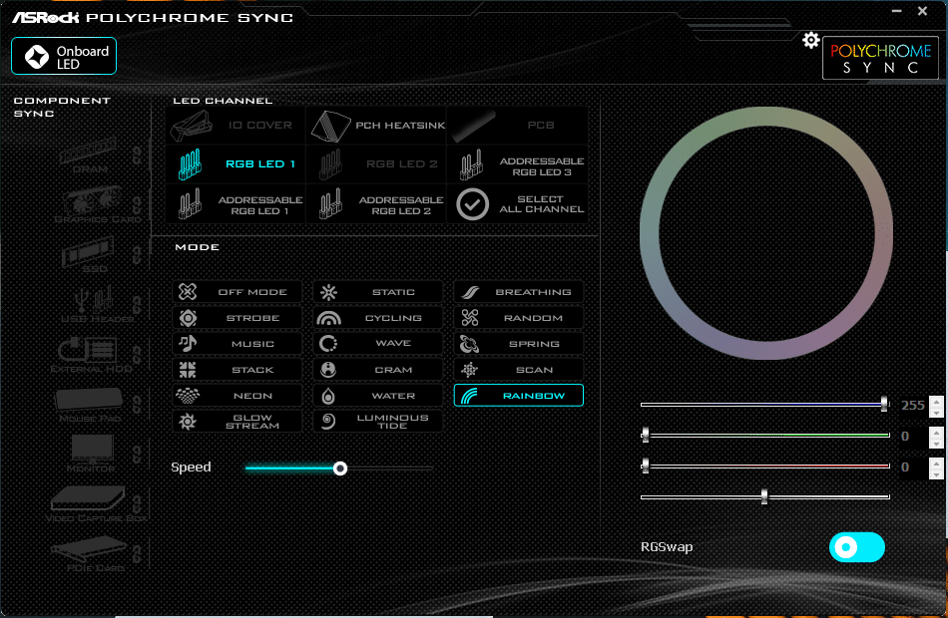This screenshot has height=618, width=948.
Task: Activate the Music mode
Action: [237, 344]
